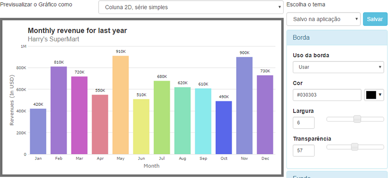The width and height of the screenshot is (390, 178).
Task: Select the Feb bar labeled 810K
Action: pyautogui.click(x=59, y=110)
